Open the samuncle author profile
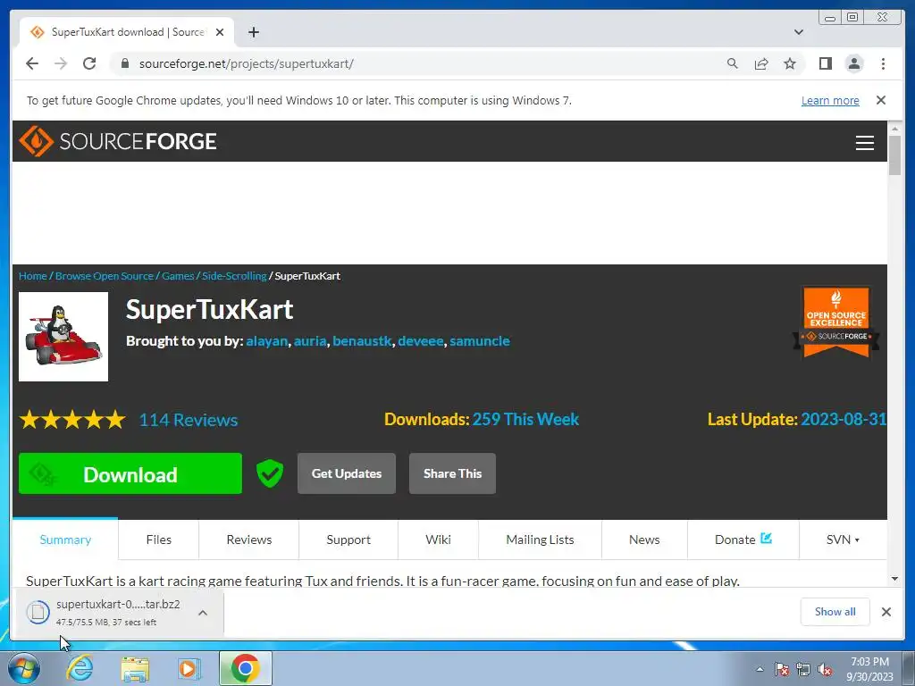915x686 pixels. tap(480, 340)
